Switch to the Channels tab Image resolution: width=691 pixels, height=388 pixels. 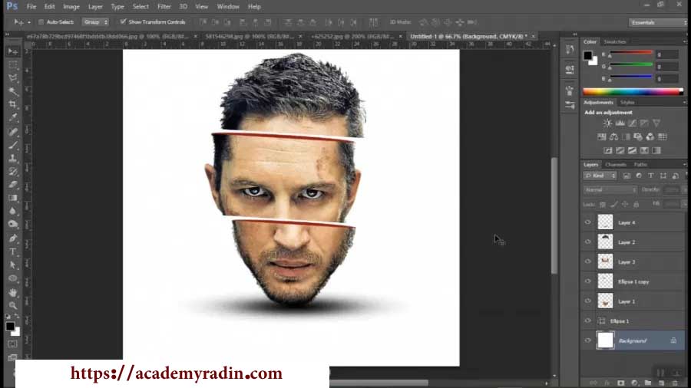616,165
